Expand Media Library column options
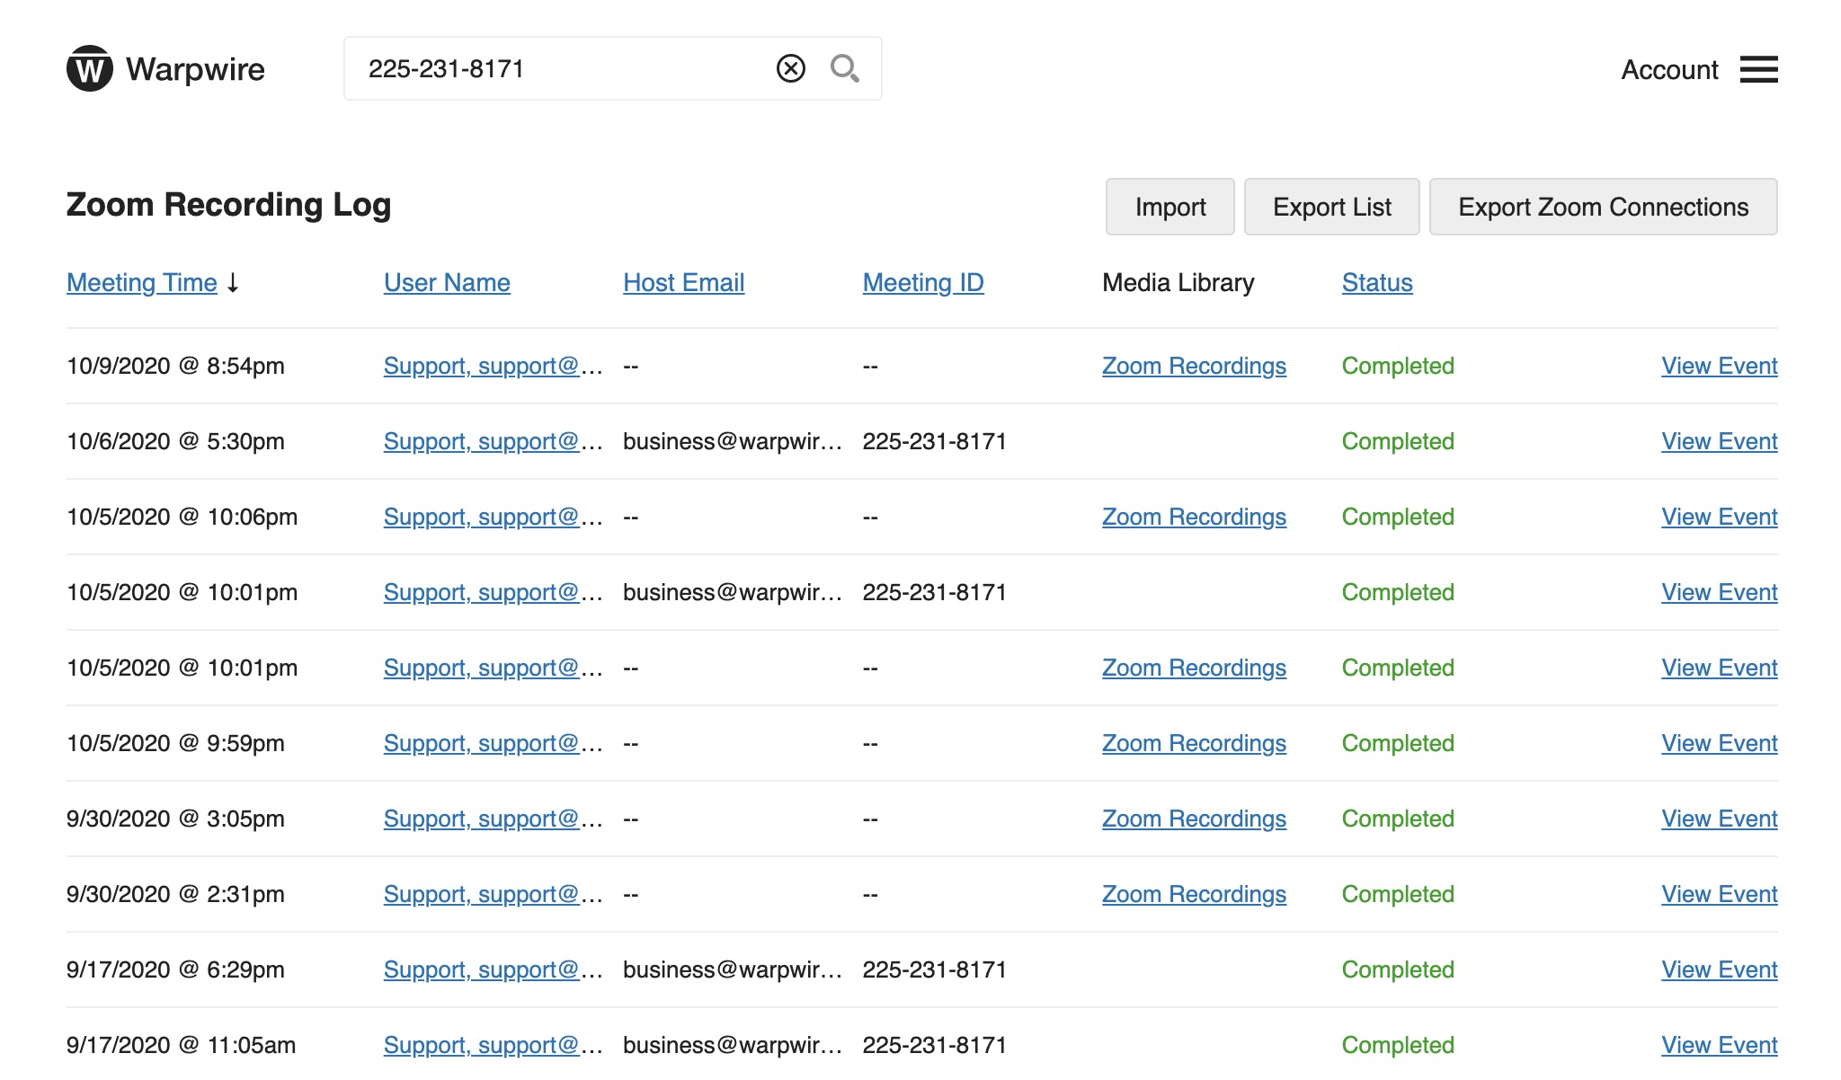This screenshot has height=1080, width=1841. [1177, 280]
